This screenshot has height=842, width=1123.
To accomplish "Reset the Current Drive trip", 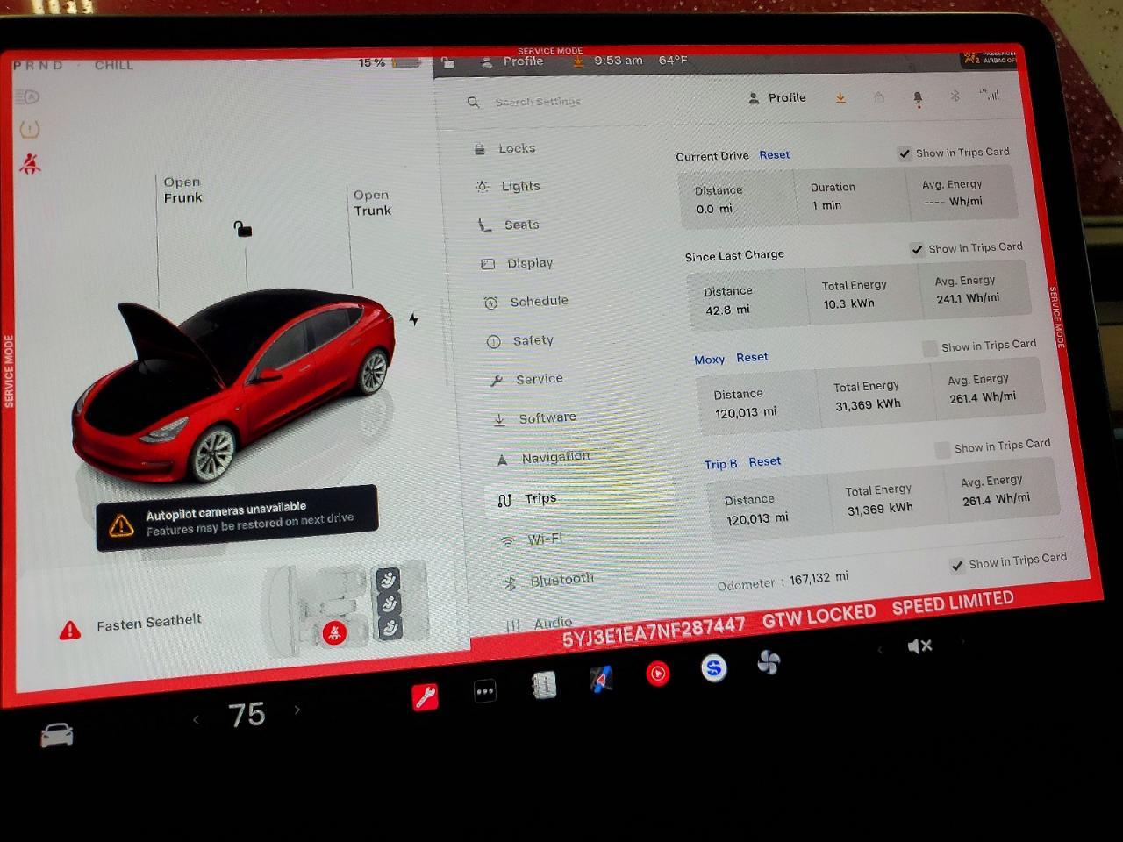I will coord(775,154).
